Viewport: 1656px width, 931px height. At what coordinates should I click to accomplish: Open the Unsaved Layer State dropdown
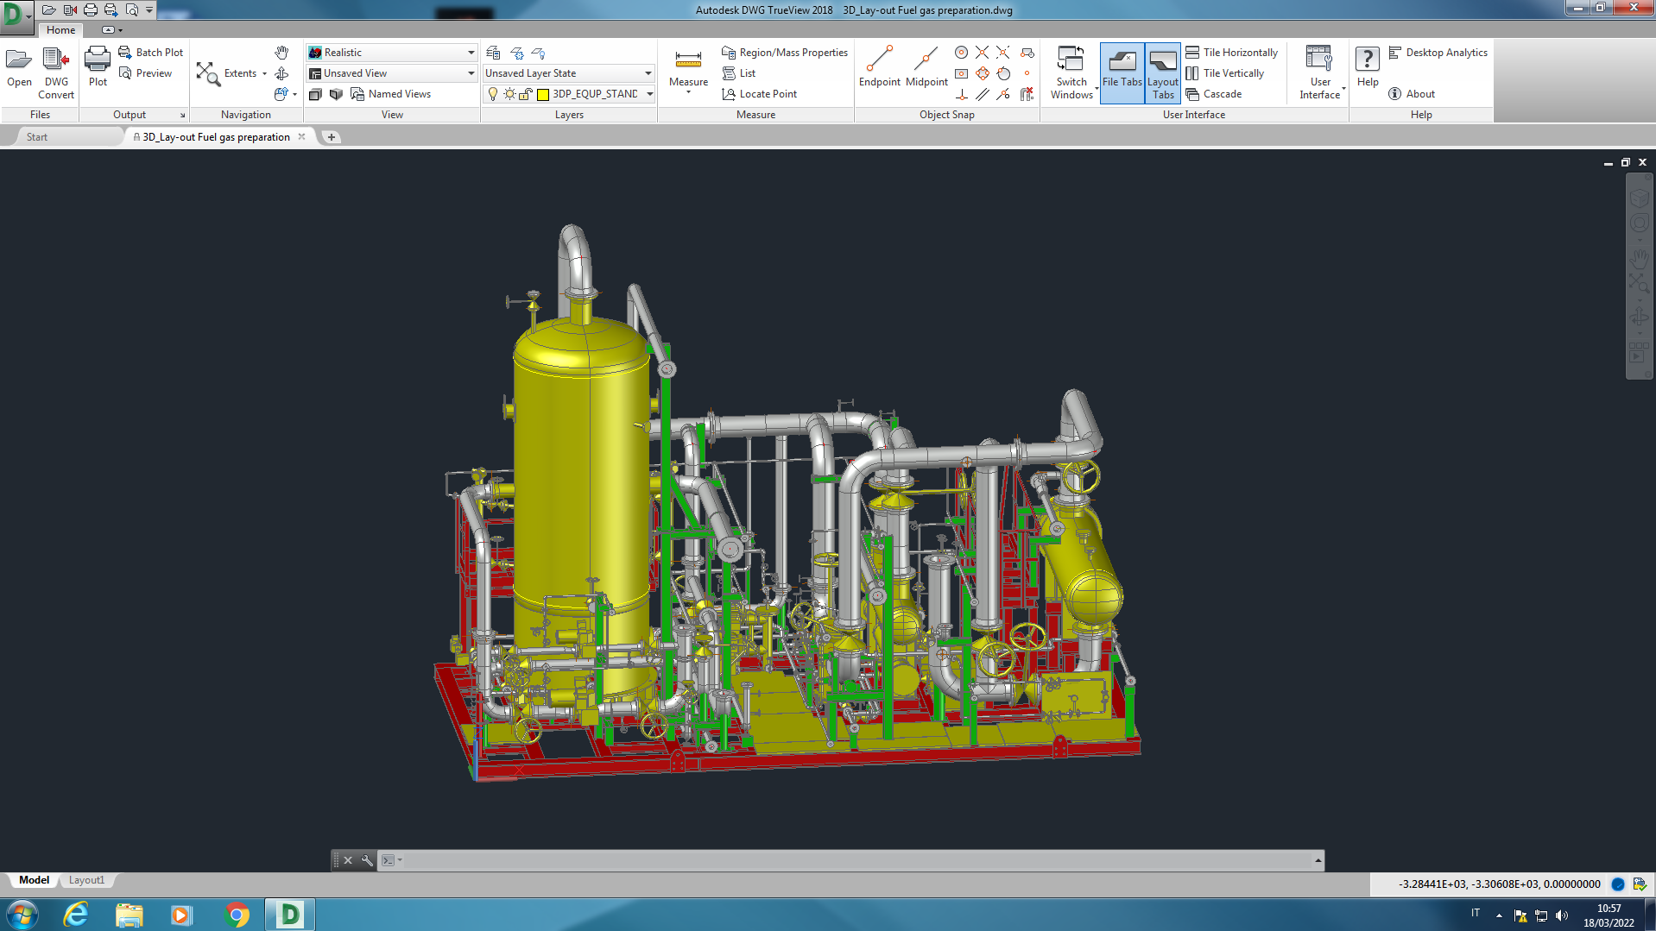click(648, 73)
